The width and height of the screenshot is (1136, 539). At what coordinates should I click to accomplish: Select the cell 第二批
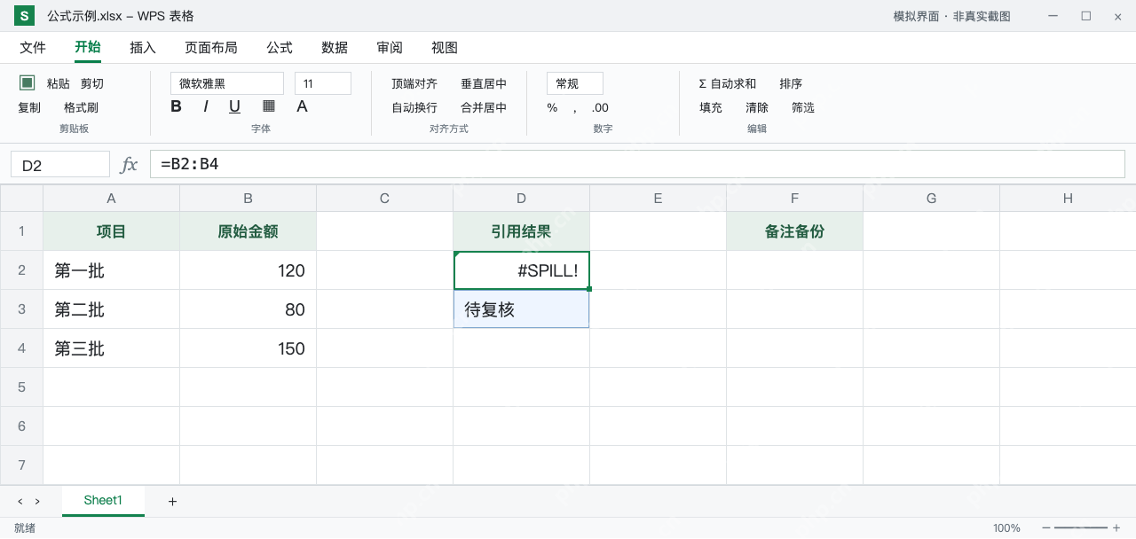click(x=112, y=309)
